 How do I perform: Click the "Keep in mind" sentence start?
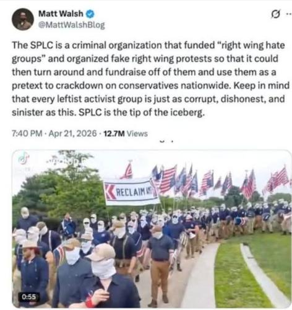[x=262, y=86]
